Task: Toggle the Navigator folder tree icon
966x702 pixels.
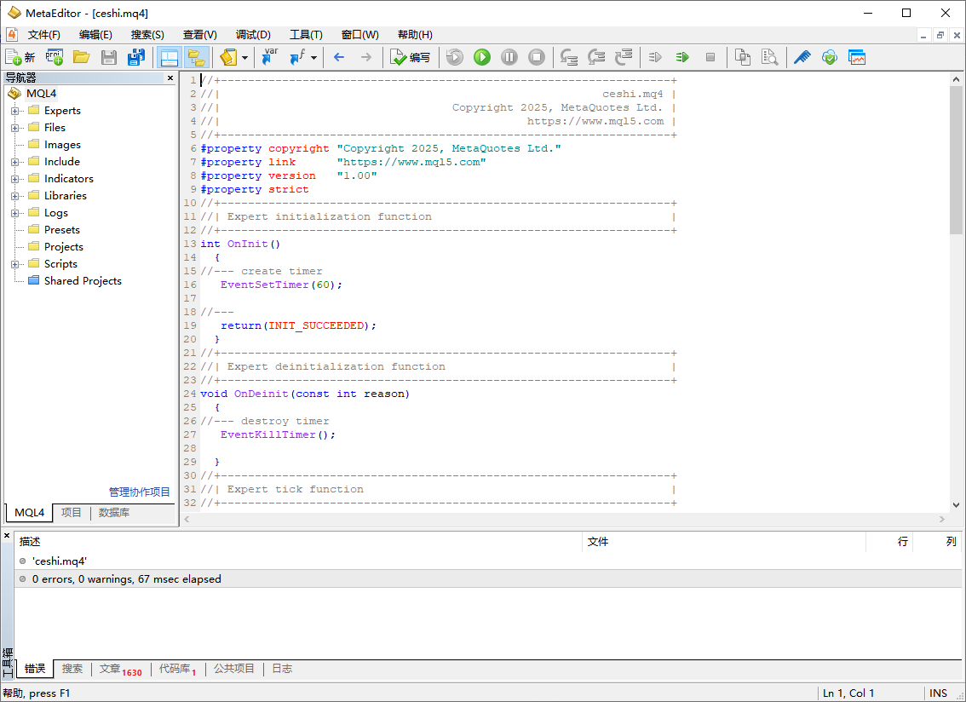Action: tap(197, 57)
